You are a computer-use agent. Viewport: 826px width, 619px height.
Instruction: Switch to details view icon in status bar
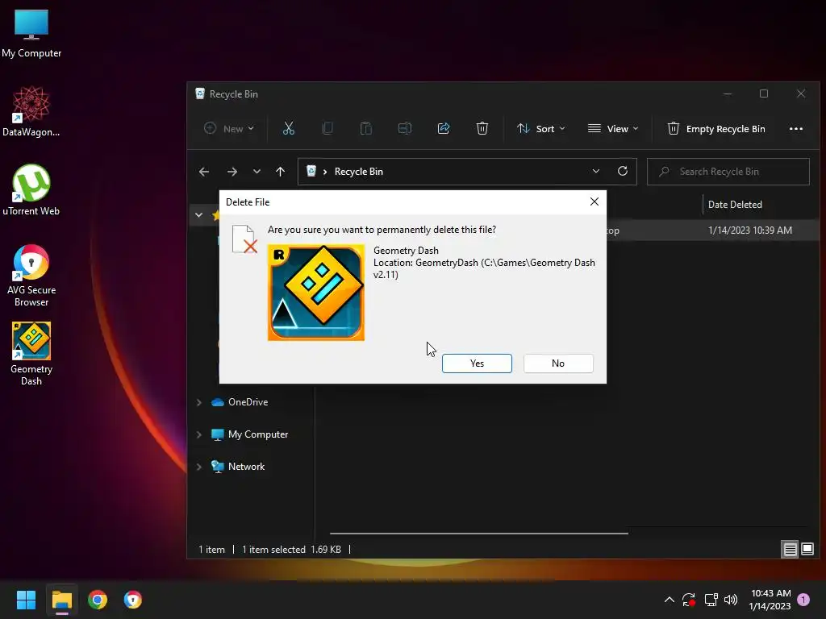coord(790,550)
